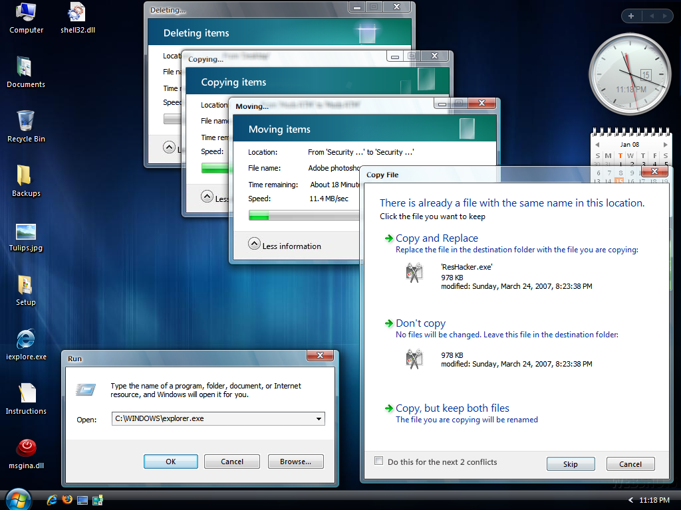Expand the Open combo box dropdown arrow
Screen dimensions: 681x510
pyautogui.click(x=319, y=419)
